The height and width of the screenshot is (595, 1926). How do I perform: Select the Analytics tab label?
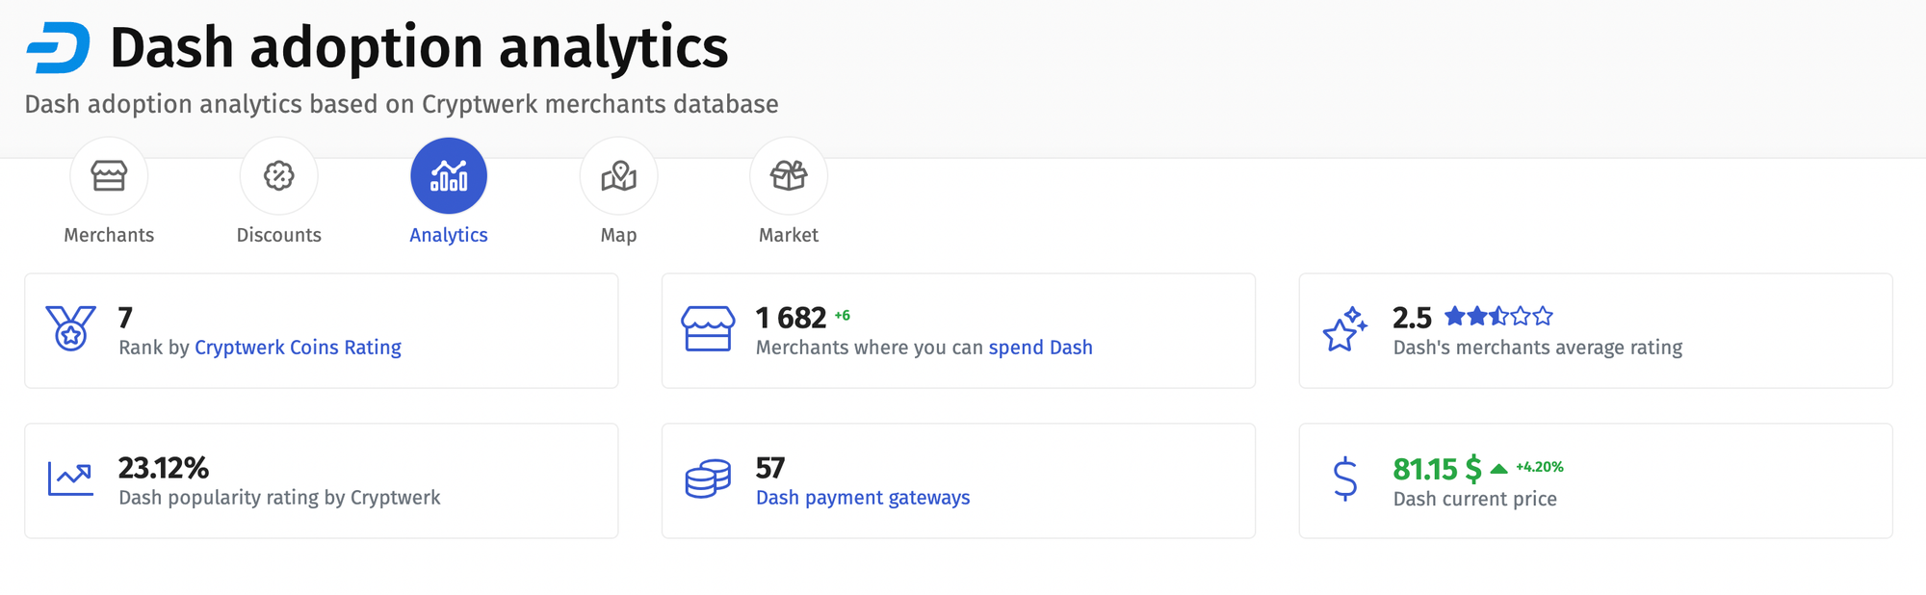coord(449,235)
